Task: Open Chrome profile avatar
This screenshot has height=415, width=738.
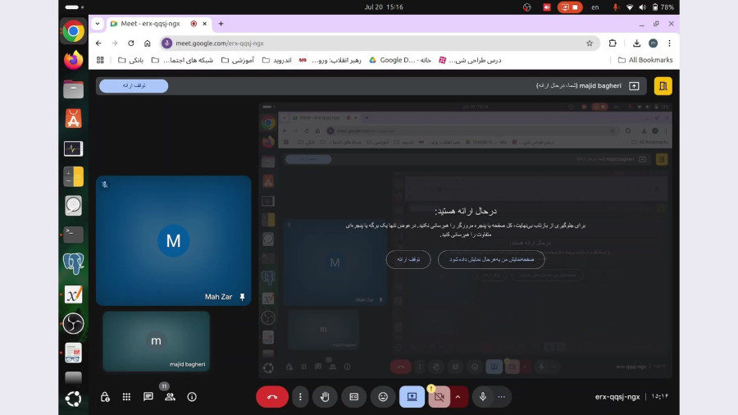Action: pos(653,43)
